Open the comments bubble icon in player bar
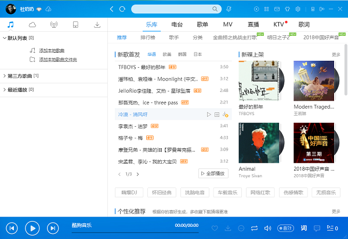This screenshot has width=348, height=239. pyautogui.click(x=317, y=228)
